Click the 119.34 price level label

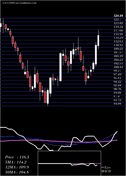coord(118,27)
